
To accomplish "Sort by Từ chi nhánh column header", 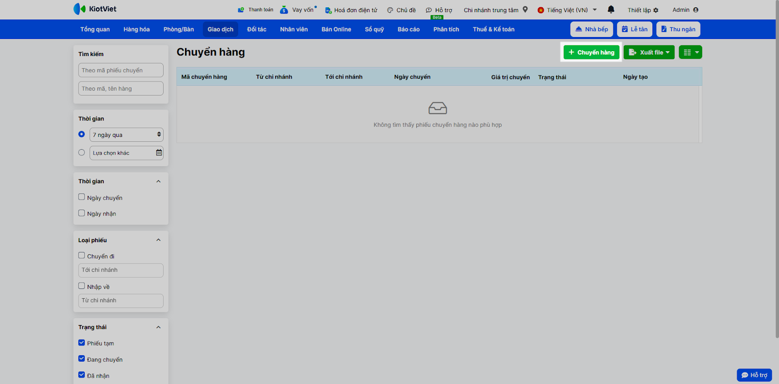I will pyautogui.click(x=274, y=77).
